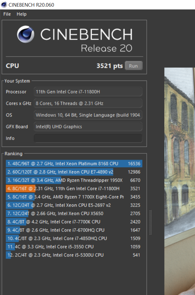Click the Run button for CPU test

coord(133,66)
